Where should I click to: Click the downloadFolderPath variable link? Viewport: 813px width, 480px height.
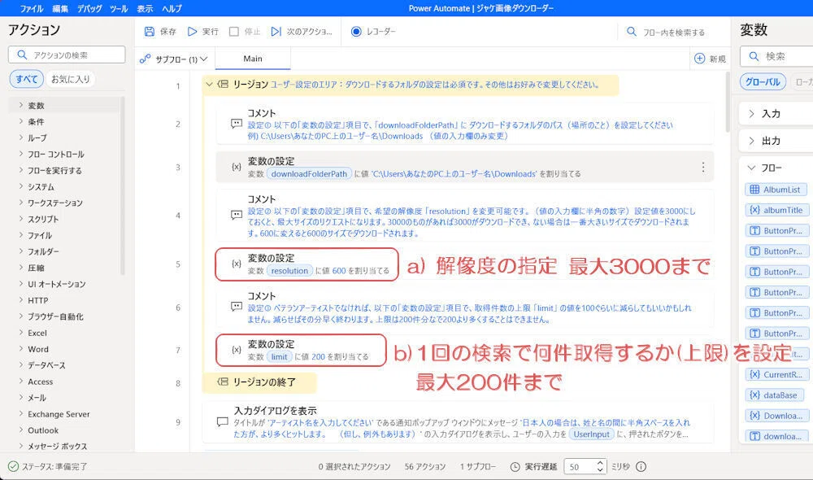309,174
